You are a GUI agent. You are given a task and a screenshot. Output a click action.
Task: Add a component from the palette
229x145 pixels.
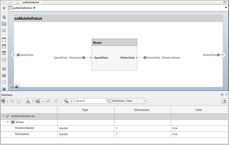tap(4, 40)
